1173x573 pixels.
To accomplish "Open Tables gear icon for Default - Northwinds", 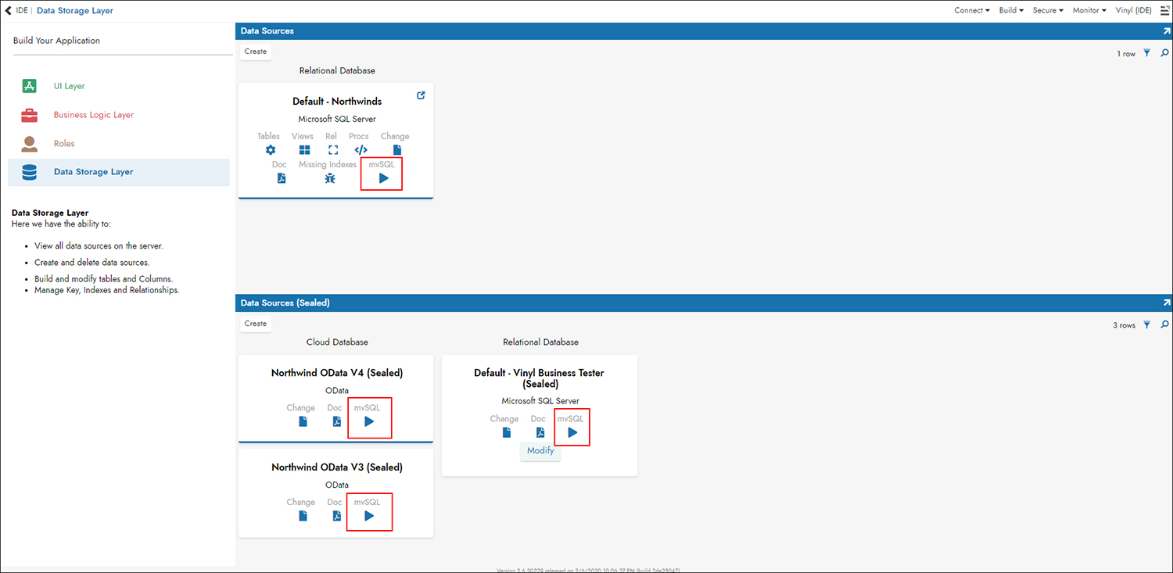I will [x=271, y=150].
